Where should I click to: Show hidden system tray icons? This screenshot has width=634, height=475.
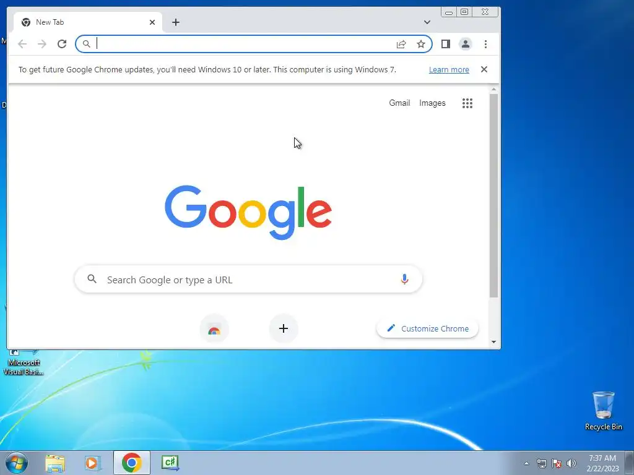pyautogui.click(x=526, y=463)
